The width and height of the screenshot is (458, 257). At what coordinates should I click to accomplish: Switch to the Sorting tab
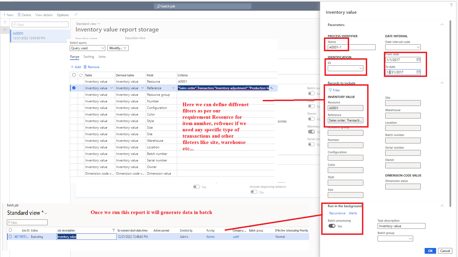[x=89, y=57]
